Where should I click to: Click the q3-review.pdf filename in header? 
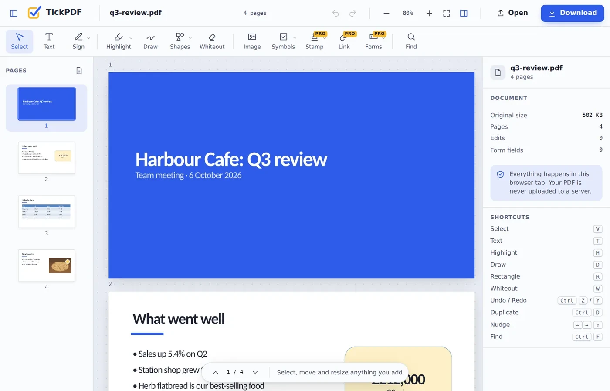click(x=136, y=13)
